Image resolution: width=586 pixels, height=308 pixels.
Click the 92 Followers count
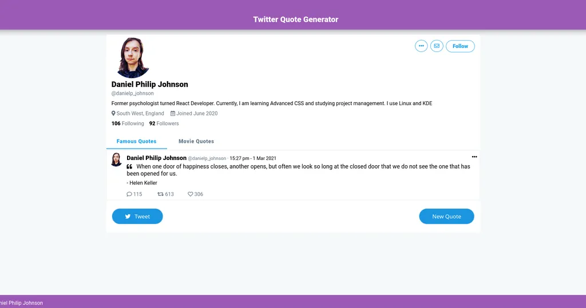[164, 123]
